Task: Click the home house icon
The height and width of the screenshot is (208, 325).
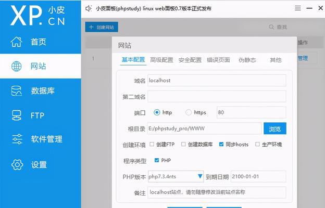Action: point(16,42)
